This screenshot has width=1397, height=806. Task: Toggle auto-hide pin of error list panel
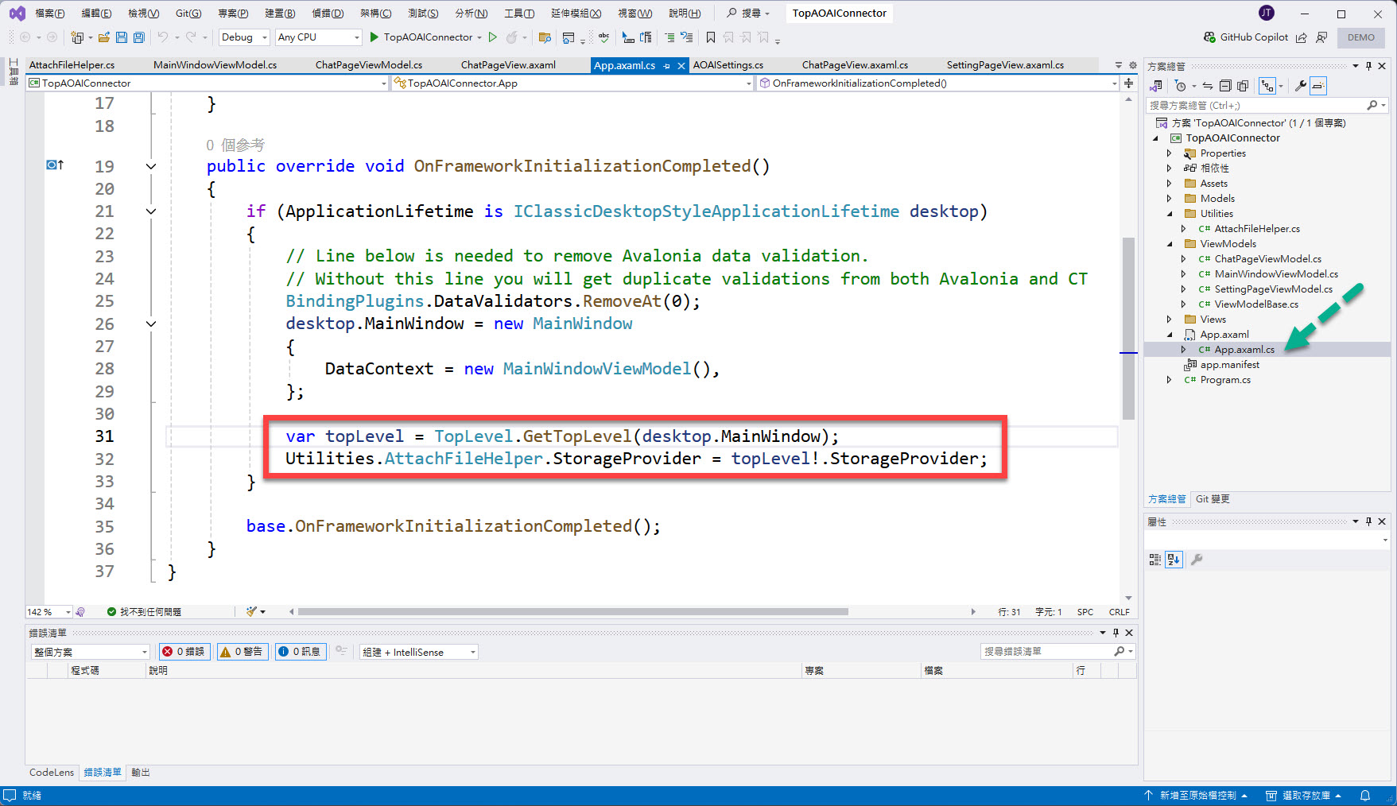click(1116, 633)
